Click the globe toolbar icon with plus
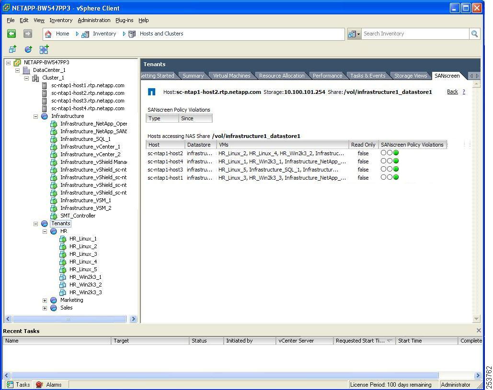The image size is (493, 390). point(28,49)
